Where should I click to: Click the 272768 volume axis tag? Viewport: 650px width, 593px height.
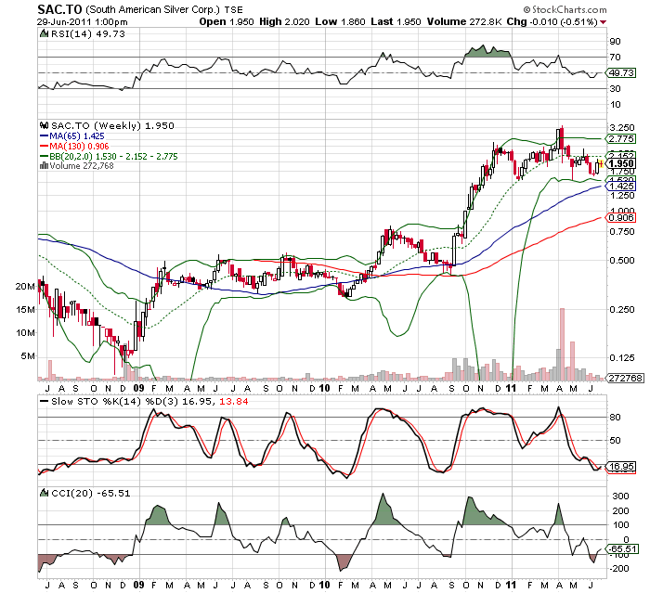pyautogui.click(x=626, y=378)
